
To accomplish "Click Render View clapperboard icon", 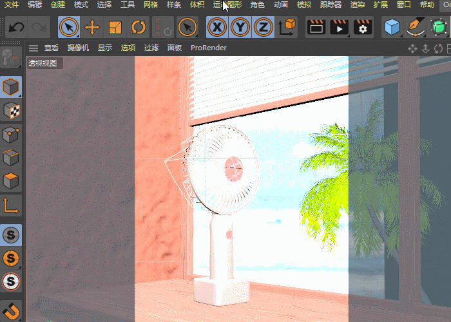I will coord(316,27).
